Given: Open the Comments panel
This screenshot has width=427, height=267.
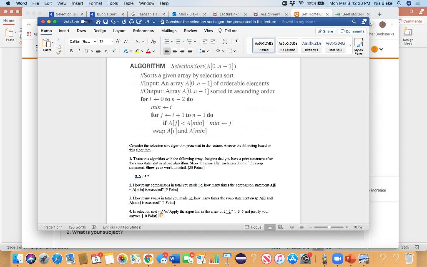Looking at the screenshot, I should coord(352,31).
